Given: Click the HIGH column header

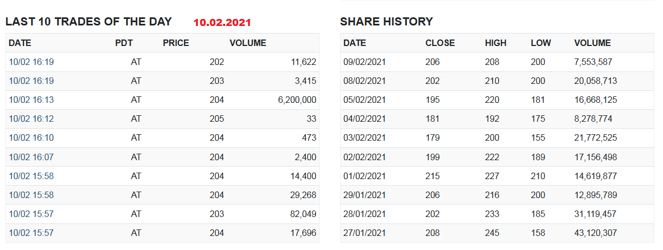Looking at the screenshot, I should coord(495,43).
